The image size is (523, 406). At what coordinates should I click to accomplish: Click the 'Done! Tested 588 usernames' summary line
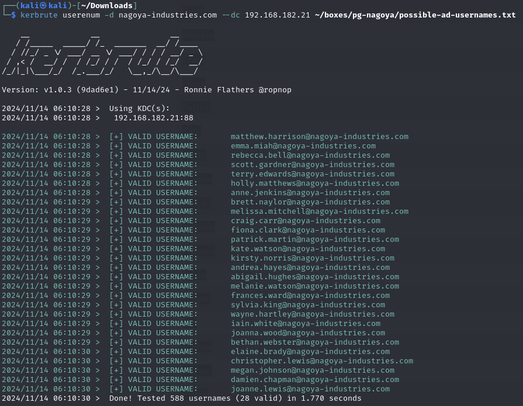click(x=235, y=398)
